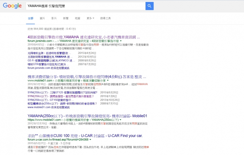The height and width of the screenshot is (155, 244).
Task: Expand dropdown arrow next to https://www.mobile01.com YAMAHA(250cc以下)
Action: pyautogui.click(x=120, y=120)
